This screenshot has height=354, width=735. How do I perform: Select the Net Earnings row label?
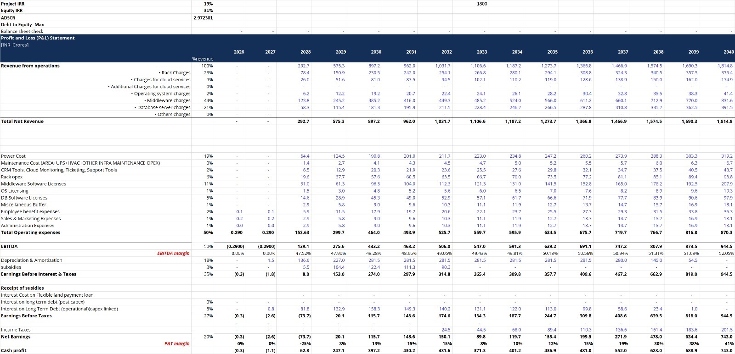coord(16,337)
